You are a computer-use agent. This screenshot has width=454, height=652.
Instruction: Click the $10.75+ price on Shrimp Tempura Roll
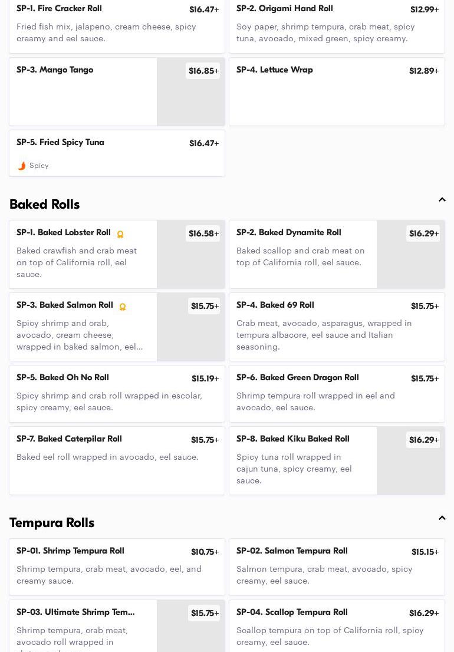(x=205, y=552)
